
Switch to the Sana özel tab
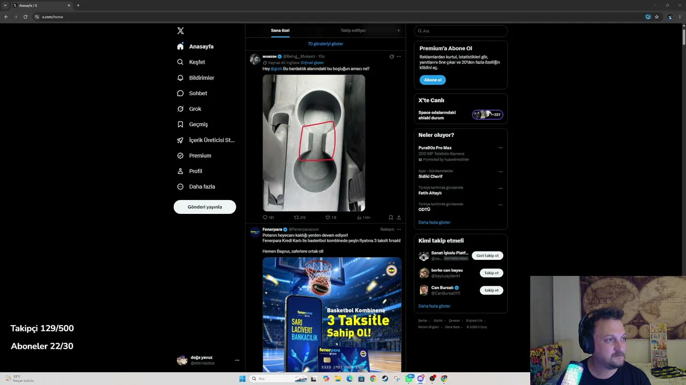[280, 30]
